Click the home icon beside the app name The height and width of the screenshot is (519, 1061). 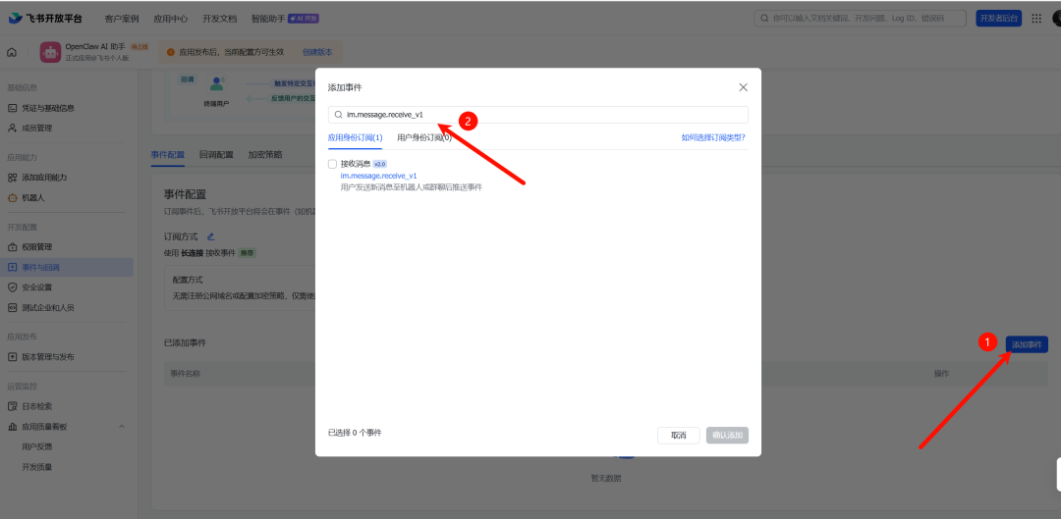(12, 53)
